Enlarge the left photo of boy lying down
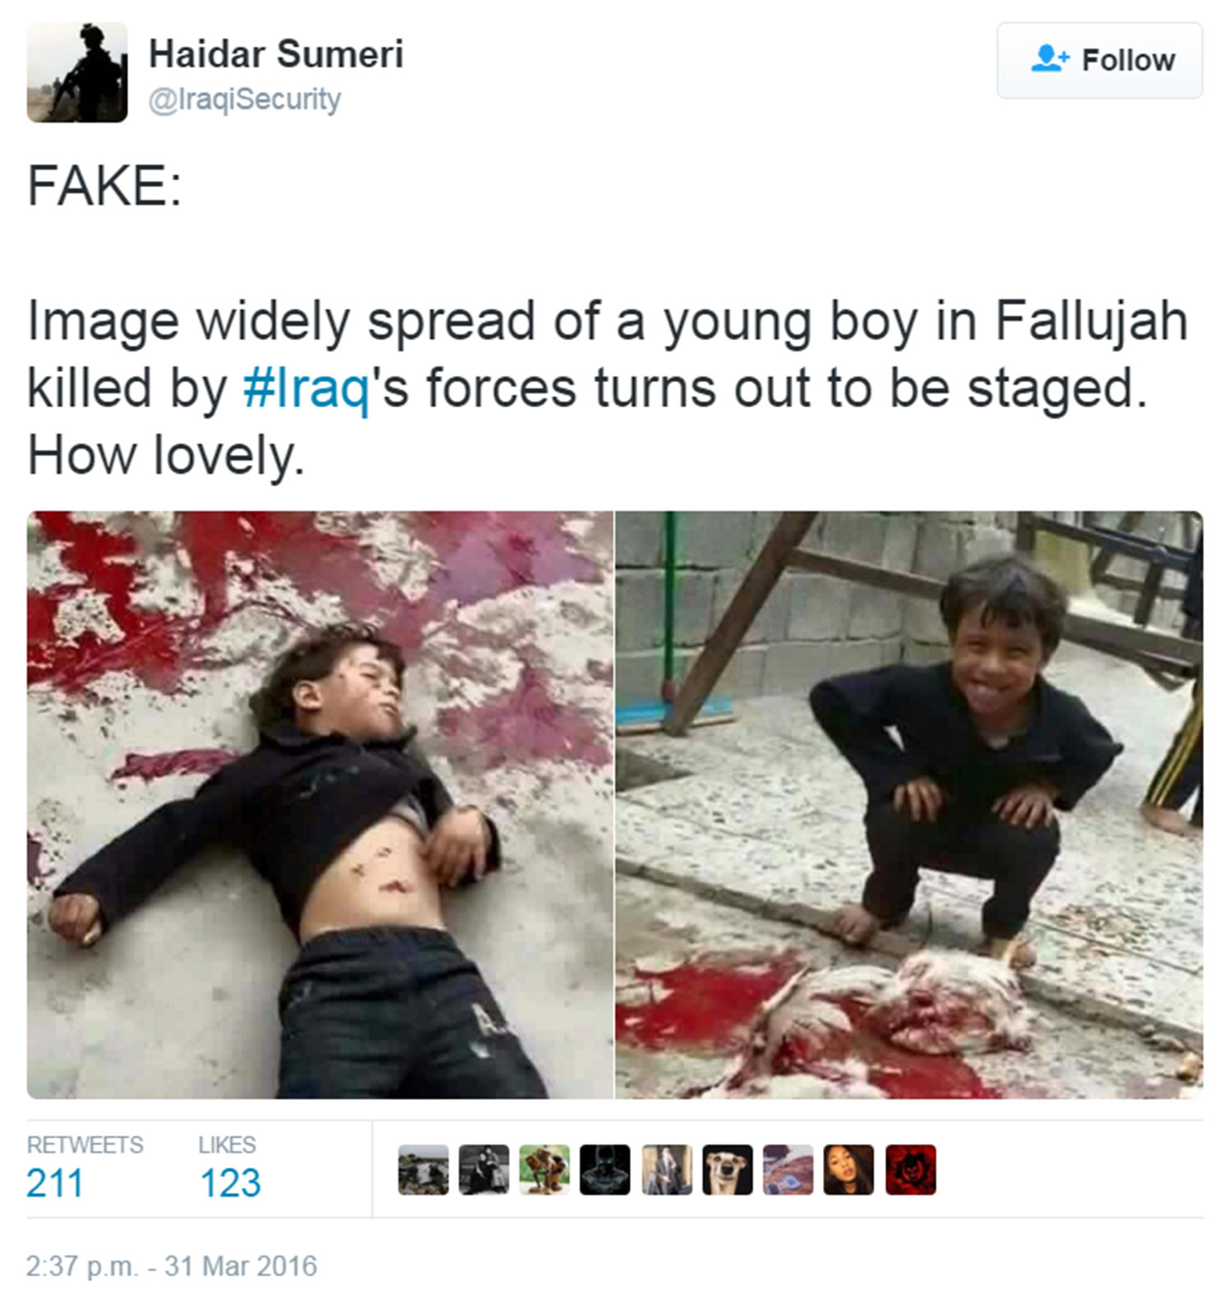 pos(320,805)
